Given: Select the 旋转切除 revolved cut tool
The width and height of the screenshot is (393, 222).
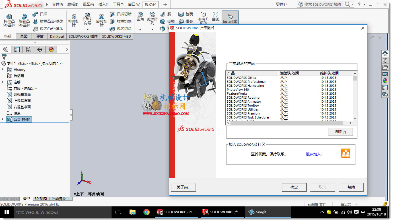Looking at the screenshot, I should coord(102,20).
